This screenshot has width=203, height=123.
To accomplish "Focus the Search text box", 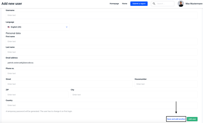I will (x=165, y=4).
